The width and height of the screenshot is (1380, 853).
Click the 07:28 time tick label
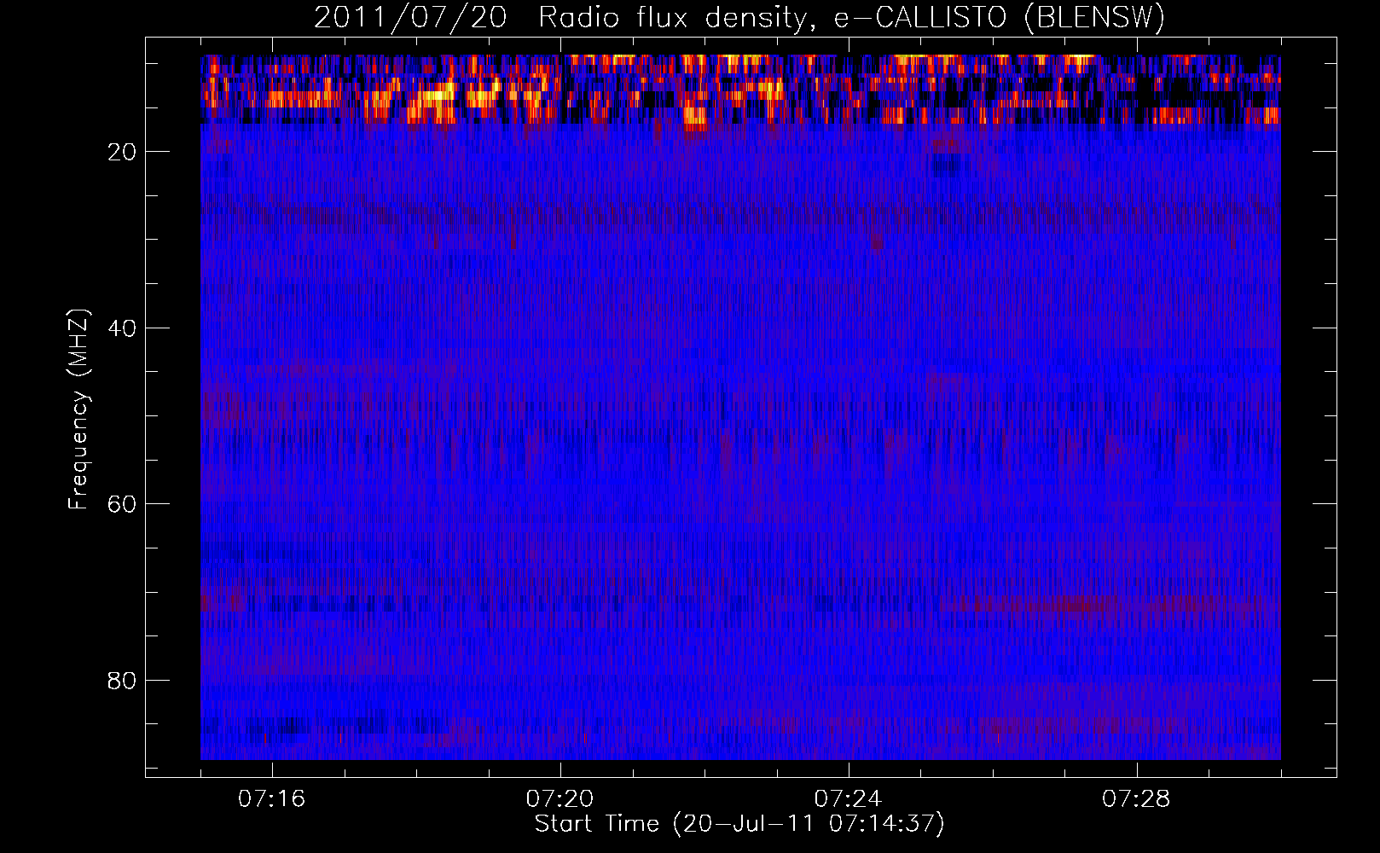pos(1136,799)
